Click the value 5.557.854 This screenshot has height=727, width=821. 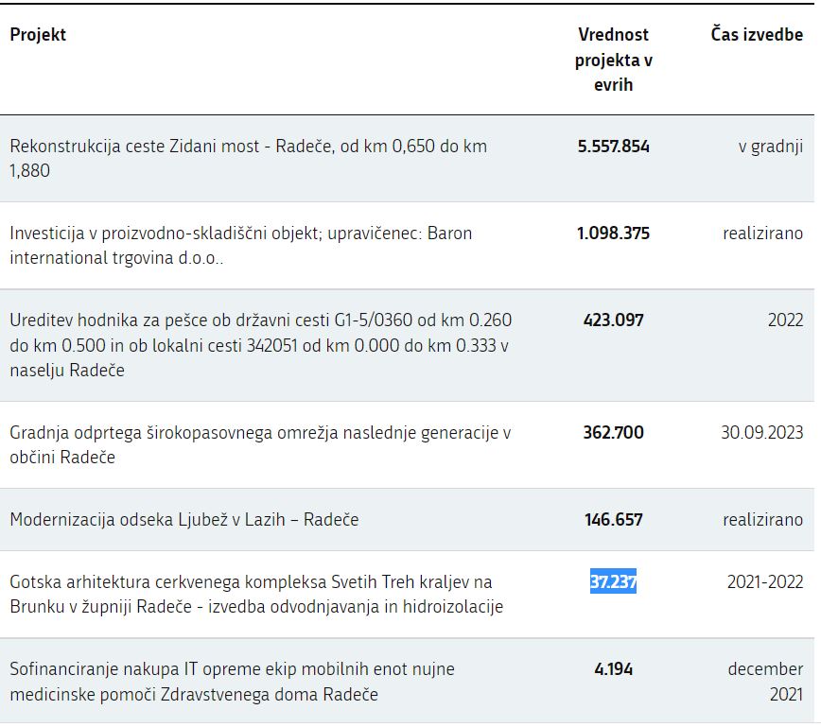pos(613,147)
